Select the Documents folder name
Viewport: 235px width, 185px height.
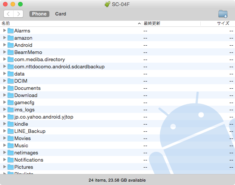(x=28, y=88)
